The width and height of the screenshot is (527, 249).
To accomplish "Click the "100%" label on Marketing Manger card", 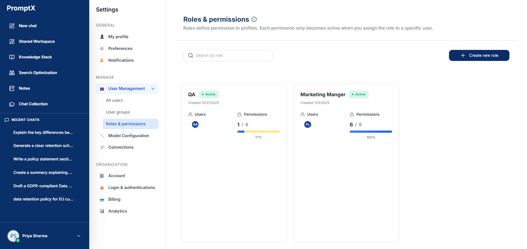I will 371,137.
